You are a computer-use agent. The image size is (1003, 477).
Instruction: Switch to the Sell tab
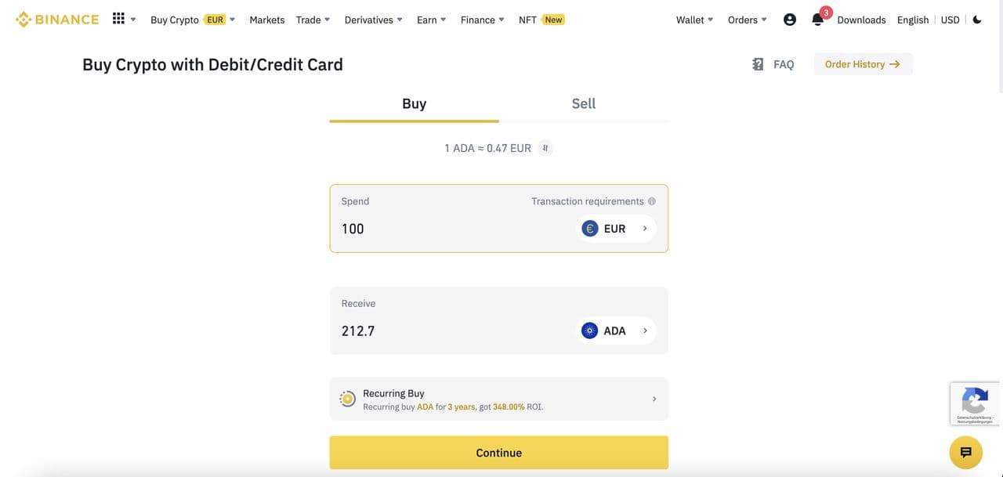click(583, 103)
